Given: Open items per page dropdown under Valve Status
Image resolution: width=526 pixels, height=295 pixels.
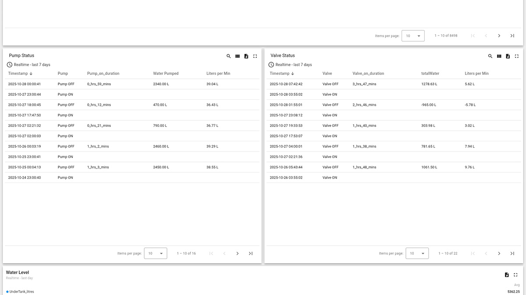Looking at the screenshot, I should tap(417, 253).
